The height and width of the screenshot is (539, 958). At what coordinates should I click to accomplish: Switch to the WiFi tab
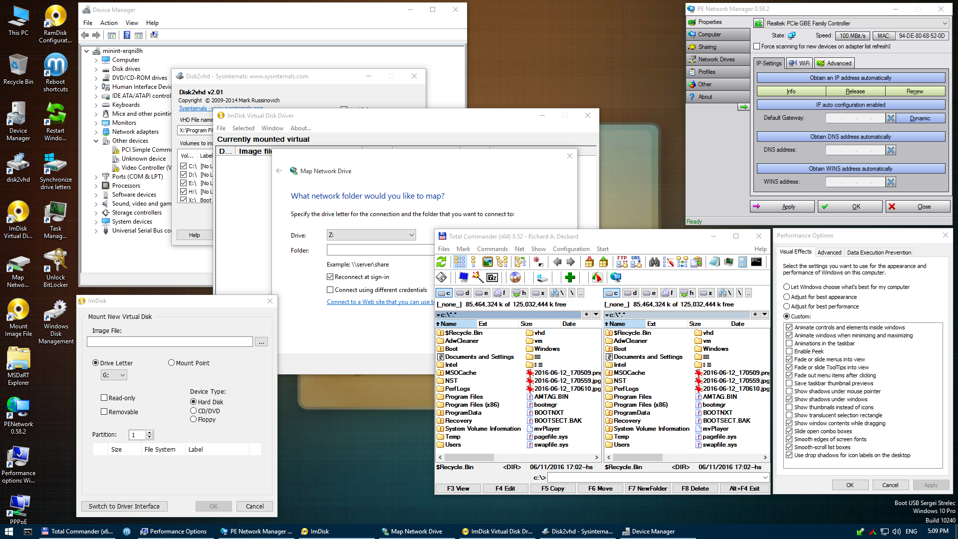tap(799, 63)
